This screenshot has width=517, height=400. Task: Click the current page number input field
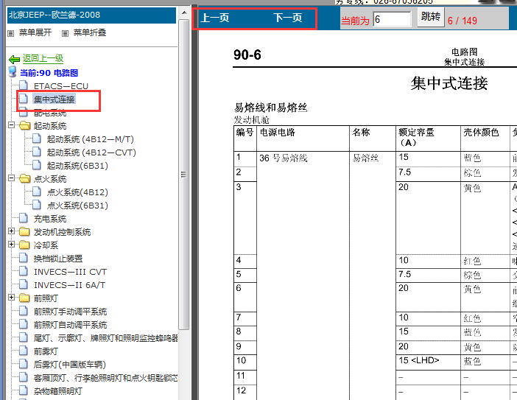(392, 19)
